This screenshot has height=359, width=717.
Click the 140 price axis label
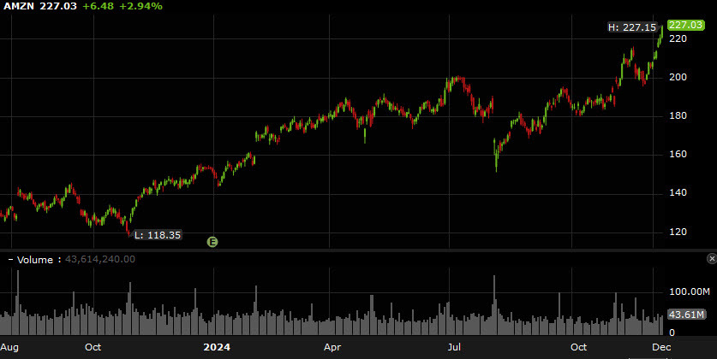pos(678,192)
